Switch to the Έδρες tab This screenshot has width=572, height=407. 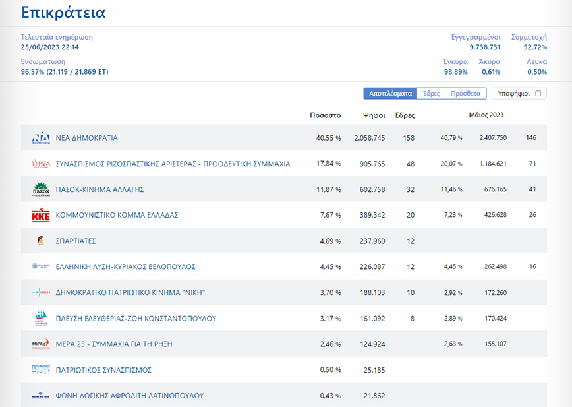(431, 94)
